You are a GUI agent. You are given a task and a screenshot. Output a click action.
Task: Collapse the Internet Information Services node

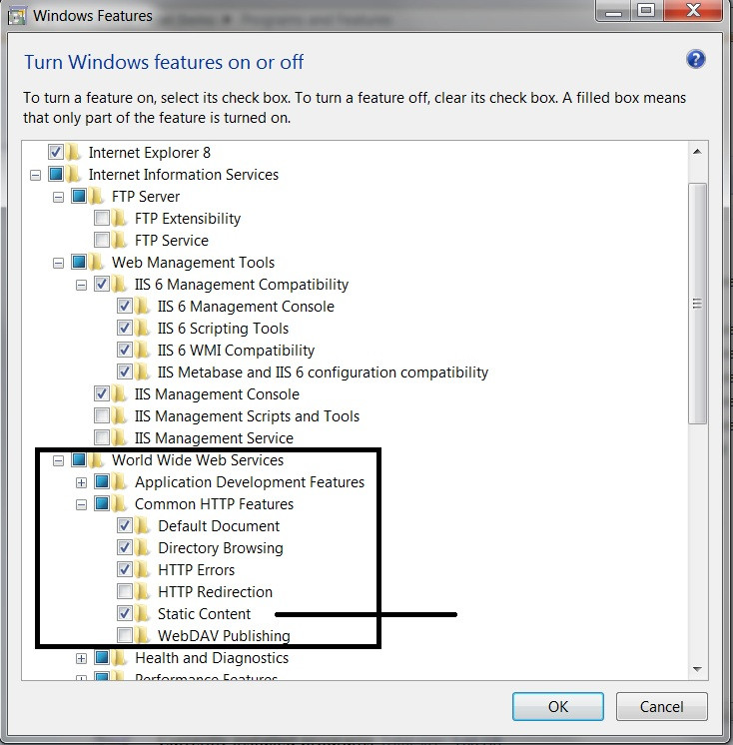pos(35,176)
